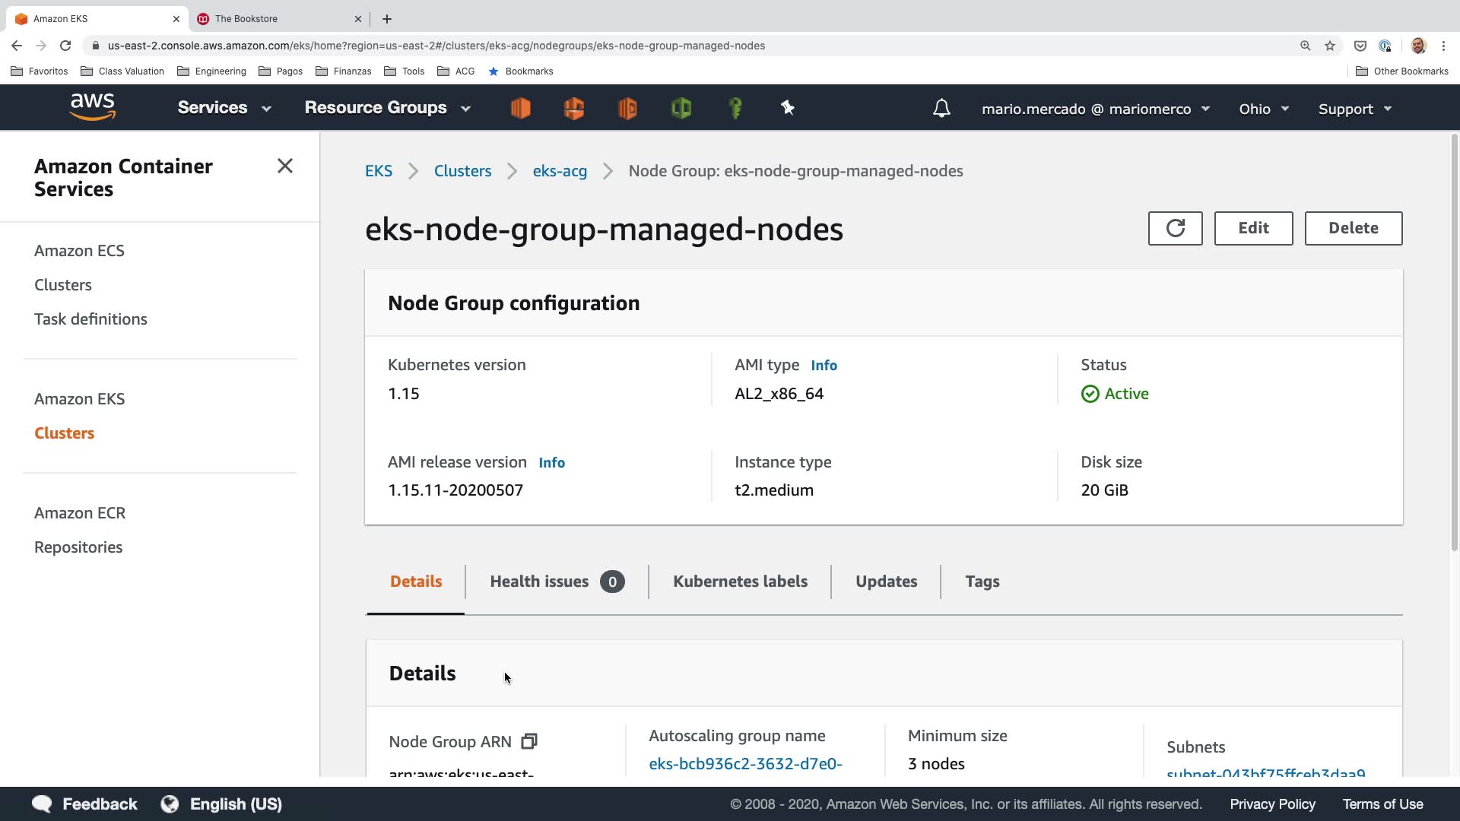Close the Amazon Container Services sidebar

click(x=285, y=166)
